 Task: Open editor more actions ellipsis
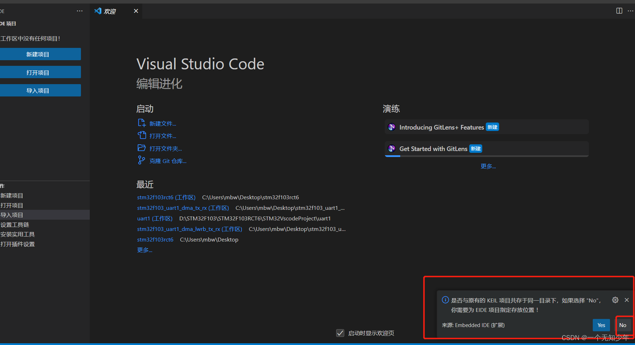click(630, 11)
